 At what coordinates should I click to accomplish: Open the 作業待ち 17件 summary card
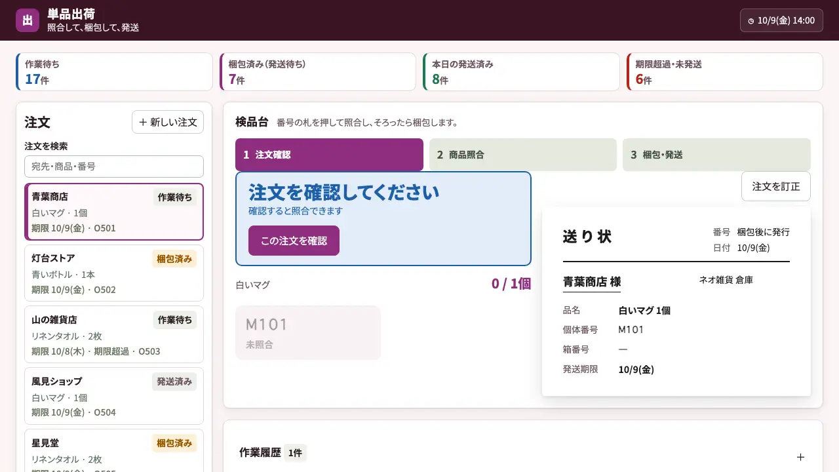(x=114, y=71)
